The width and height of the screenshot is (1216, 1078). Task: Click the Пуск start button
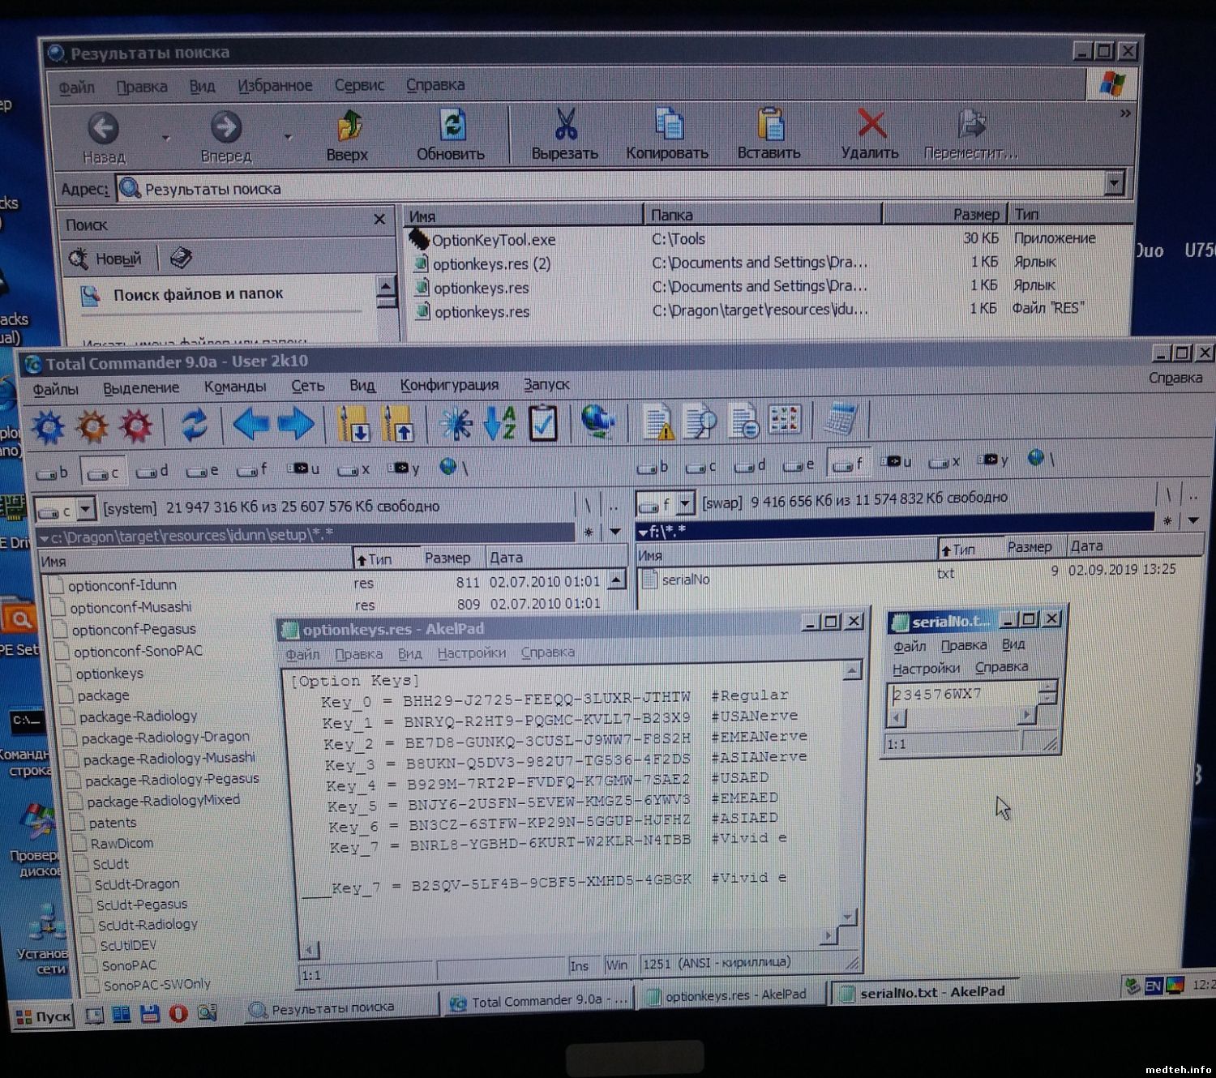tap(44, 1016)
